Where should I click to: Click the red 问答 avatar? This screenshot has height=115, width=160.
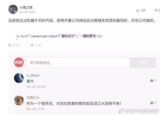[19, 62]
